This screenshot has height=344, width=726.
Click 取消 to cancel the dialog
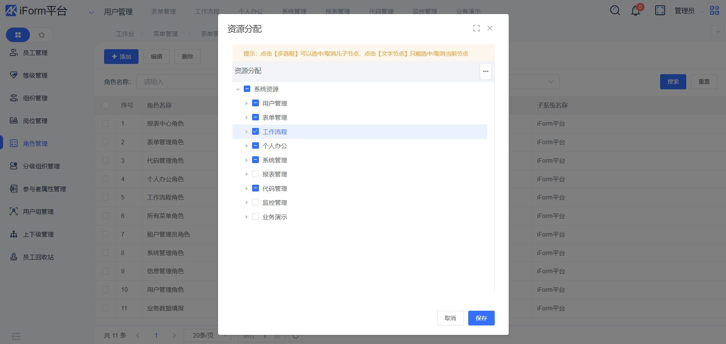pos(450,318)
